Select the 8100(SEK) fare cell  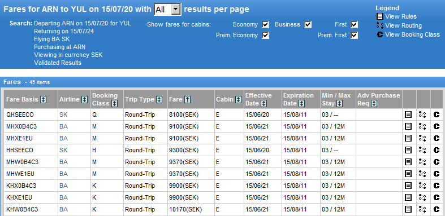[x=191, y=114]
